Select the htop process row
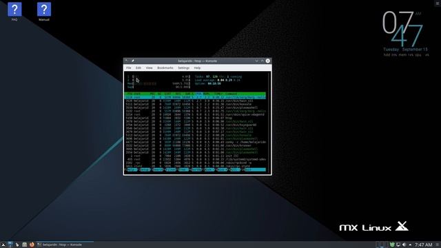The image size is (441, 248). point(195,118)
